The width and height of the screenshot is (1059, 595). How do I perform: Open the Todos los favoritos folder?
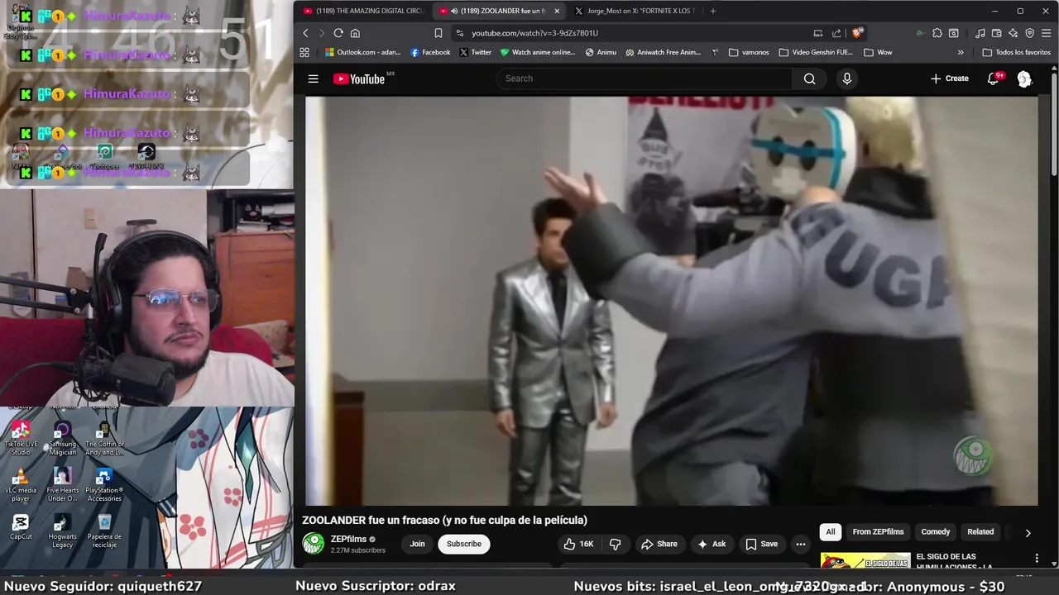(1016, 52)
